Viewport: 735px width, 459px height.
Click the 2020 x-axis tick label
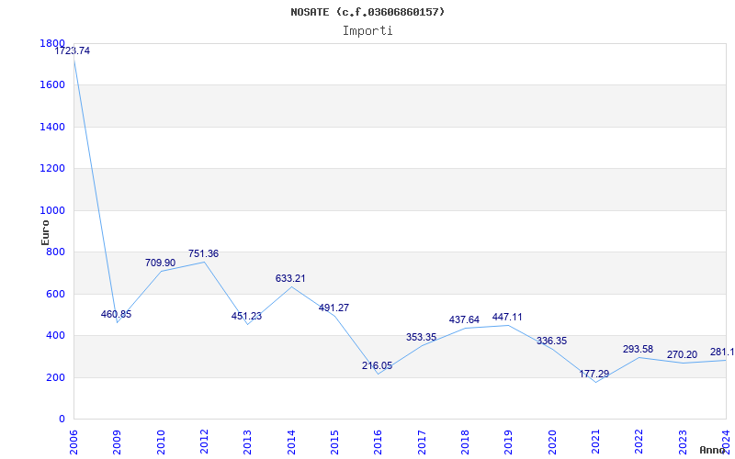552,442
